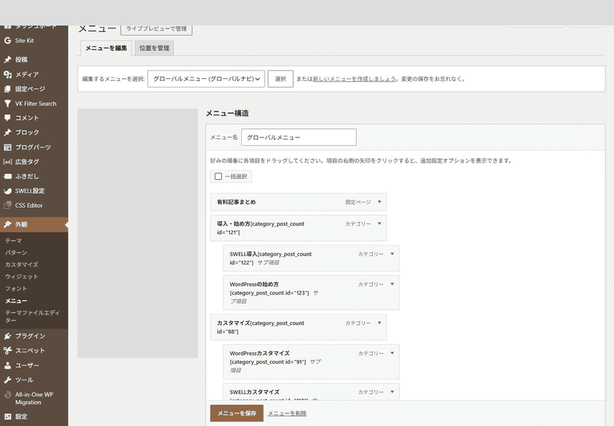Open ウィジェット in the 外観 submenu
Viewport: 614px width, 426px height.
(x=21, y=276)
